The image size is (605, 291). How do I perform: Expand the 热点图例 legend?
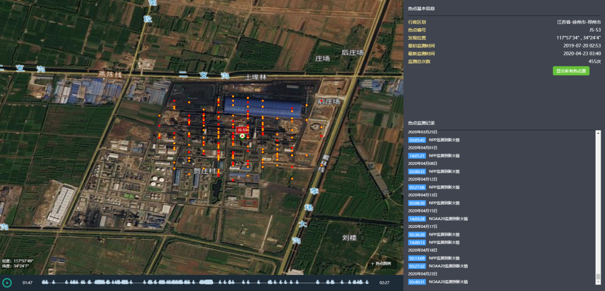click(x=381, y=264)
